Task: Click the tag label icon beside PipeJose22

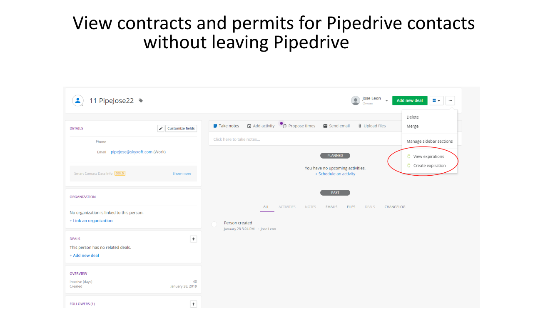Action: (x=140, y=100)
